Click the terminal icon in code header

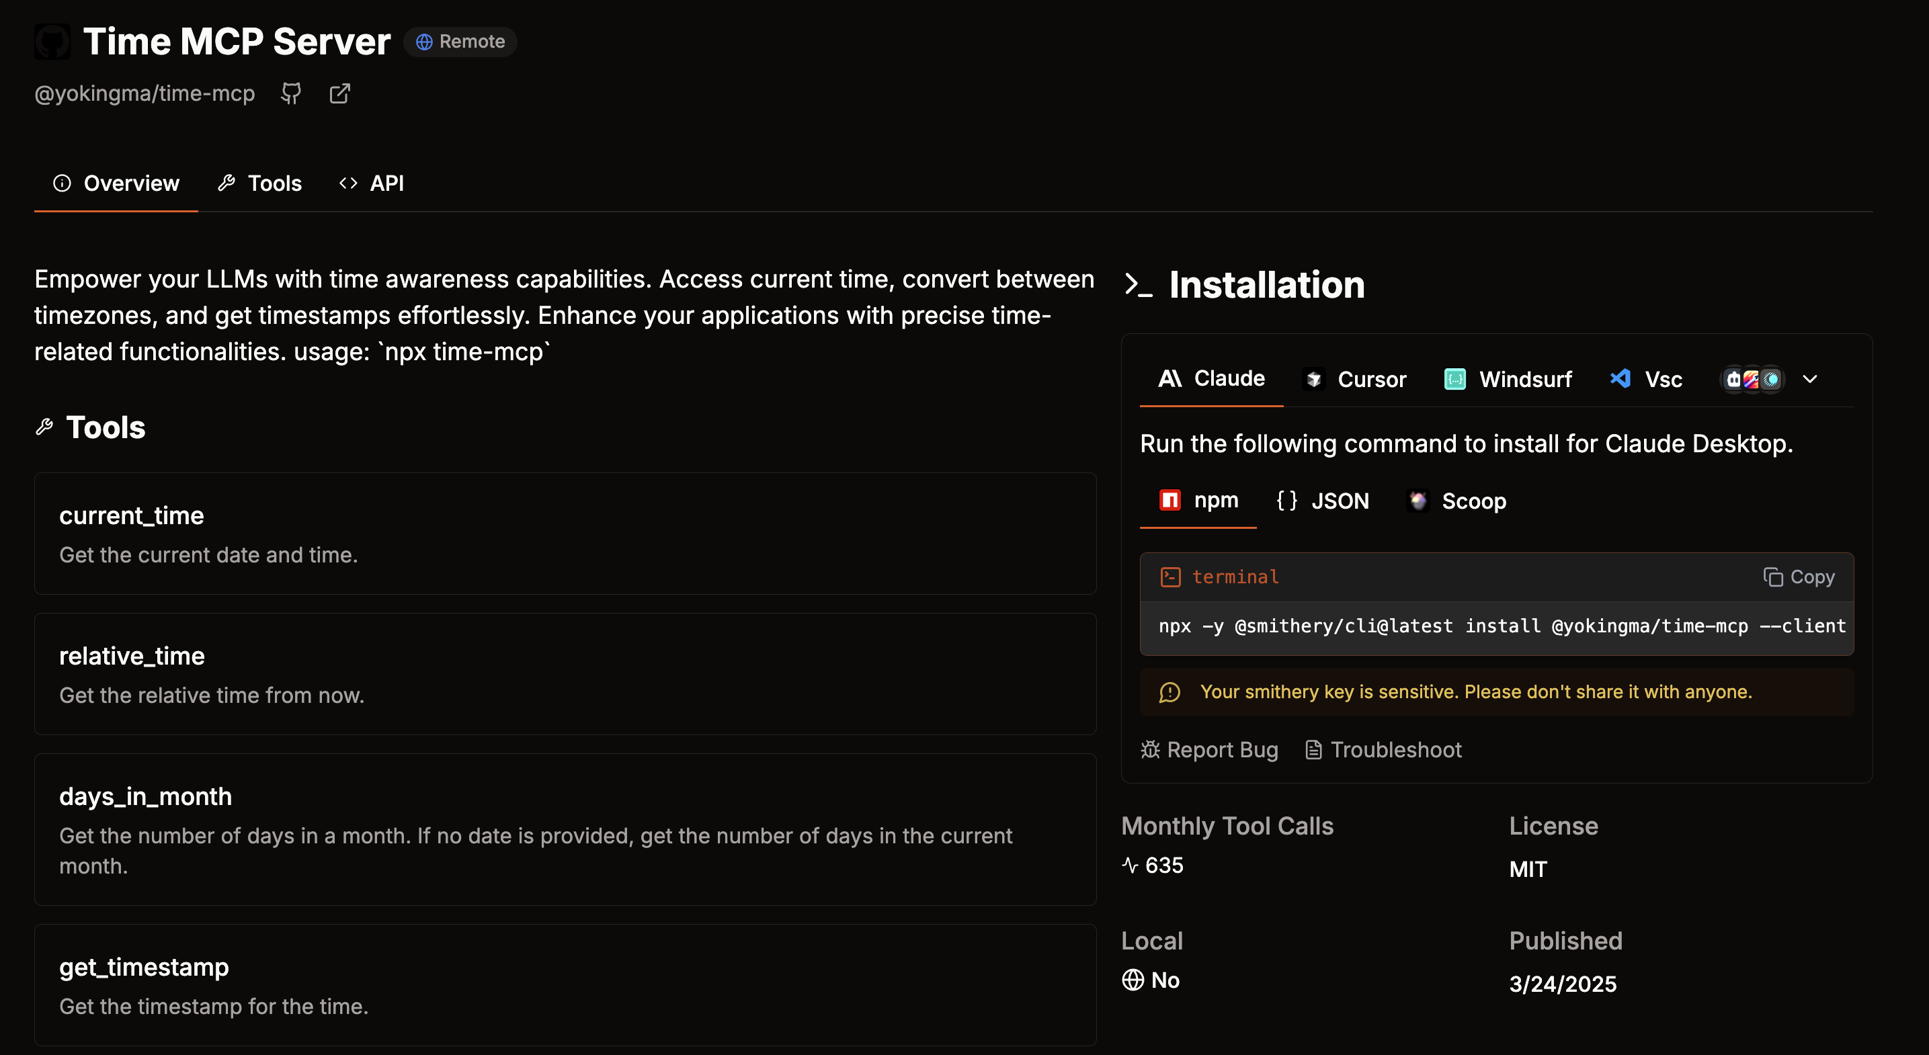pyautogui.click(x=1170, y=577)
